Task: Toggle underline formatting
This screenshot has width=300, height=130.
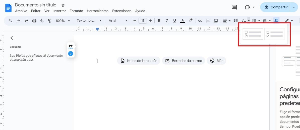Action: tap(174, 20)
